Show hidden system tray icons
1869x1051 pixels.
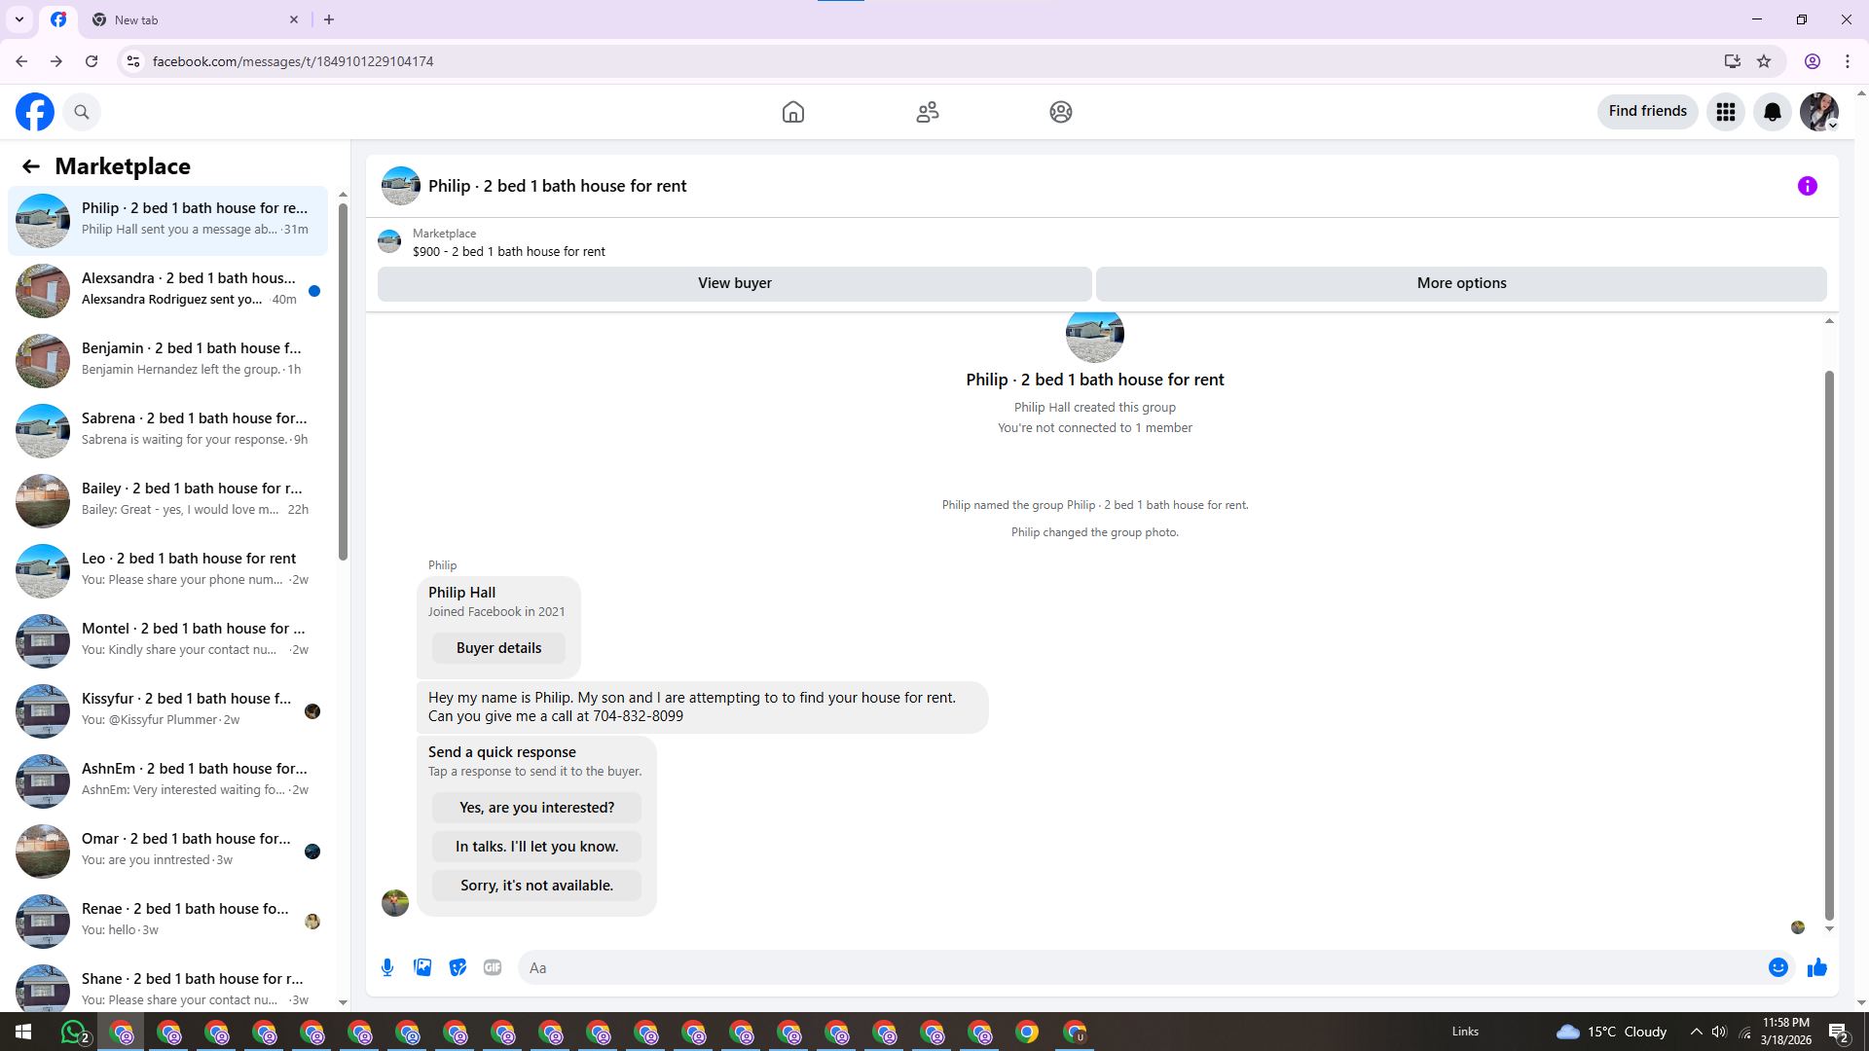coord(1696,1032)
